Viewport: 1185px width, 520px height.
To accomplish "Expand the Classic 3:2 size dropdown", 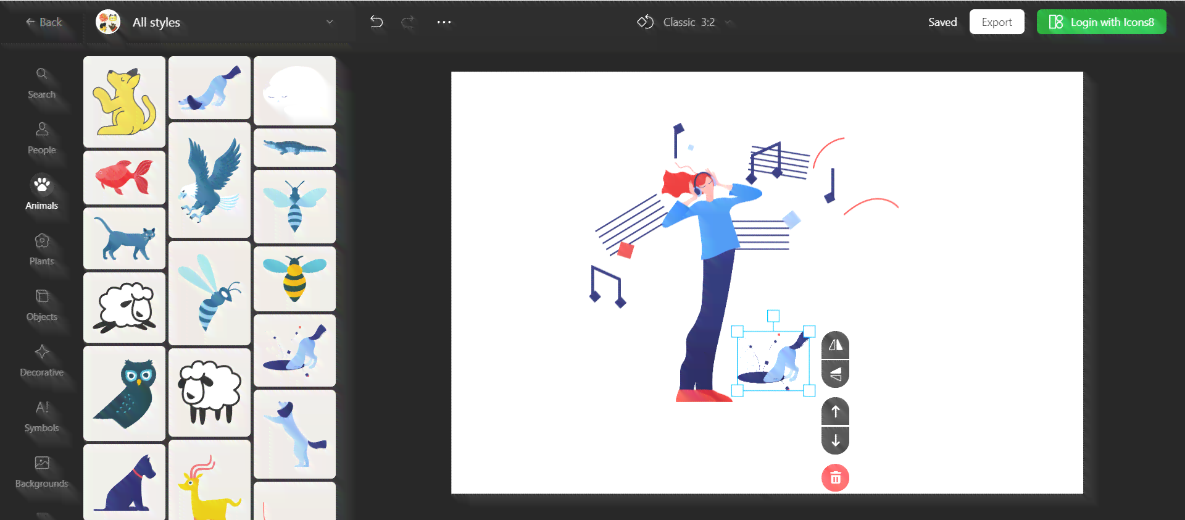I will coord(697,22).
